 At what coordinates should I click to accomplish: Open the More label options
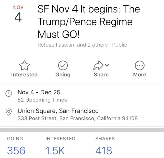(x=140, y=75)
